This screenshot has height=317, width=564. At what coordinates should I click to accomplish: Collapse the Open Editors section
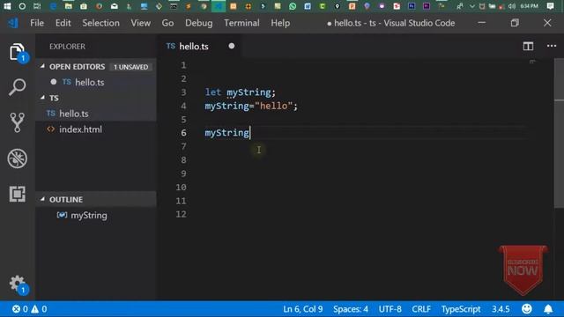[43, 66]
